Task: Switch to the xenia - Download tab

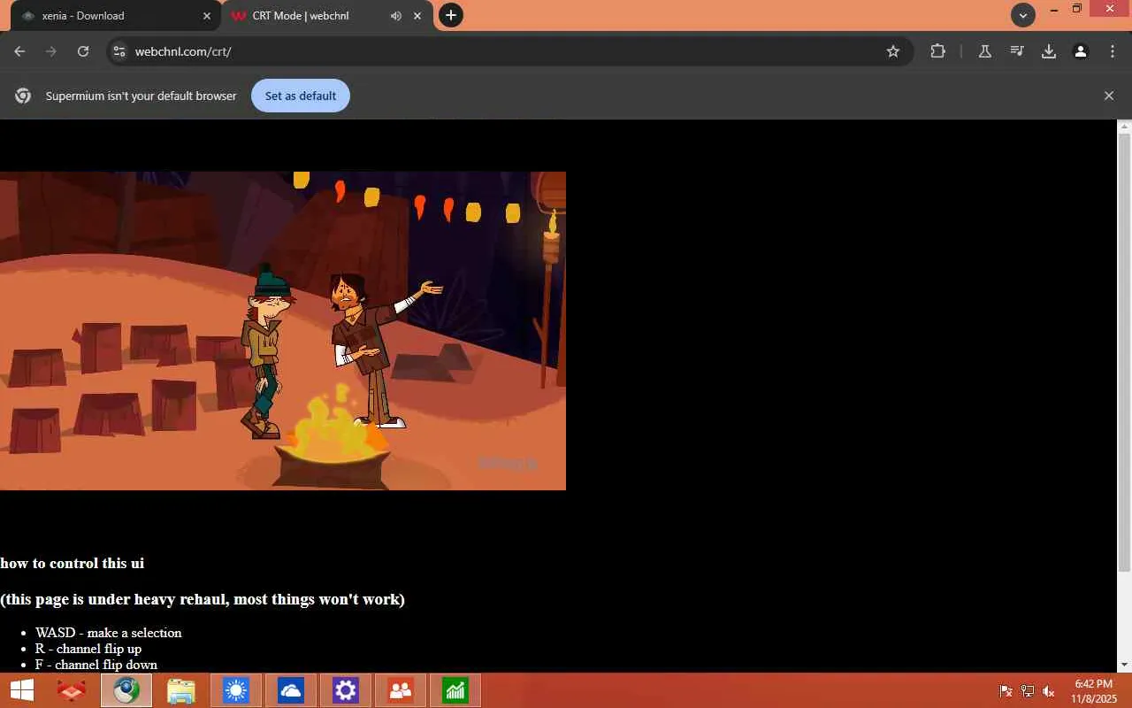Action: (x=115, y=16)
